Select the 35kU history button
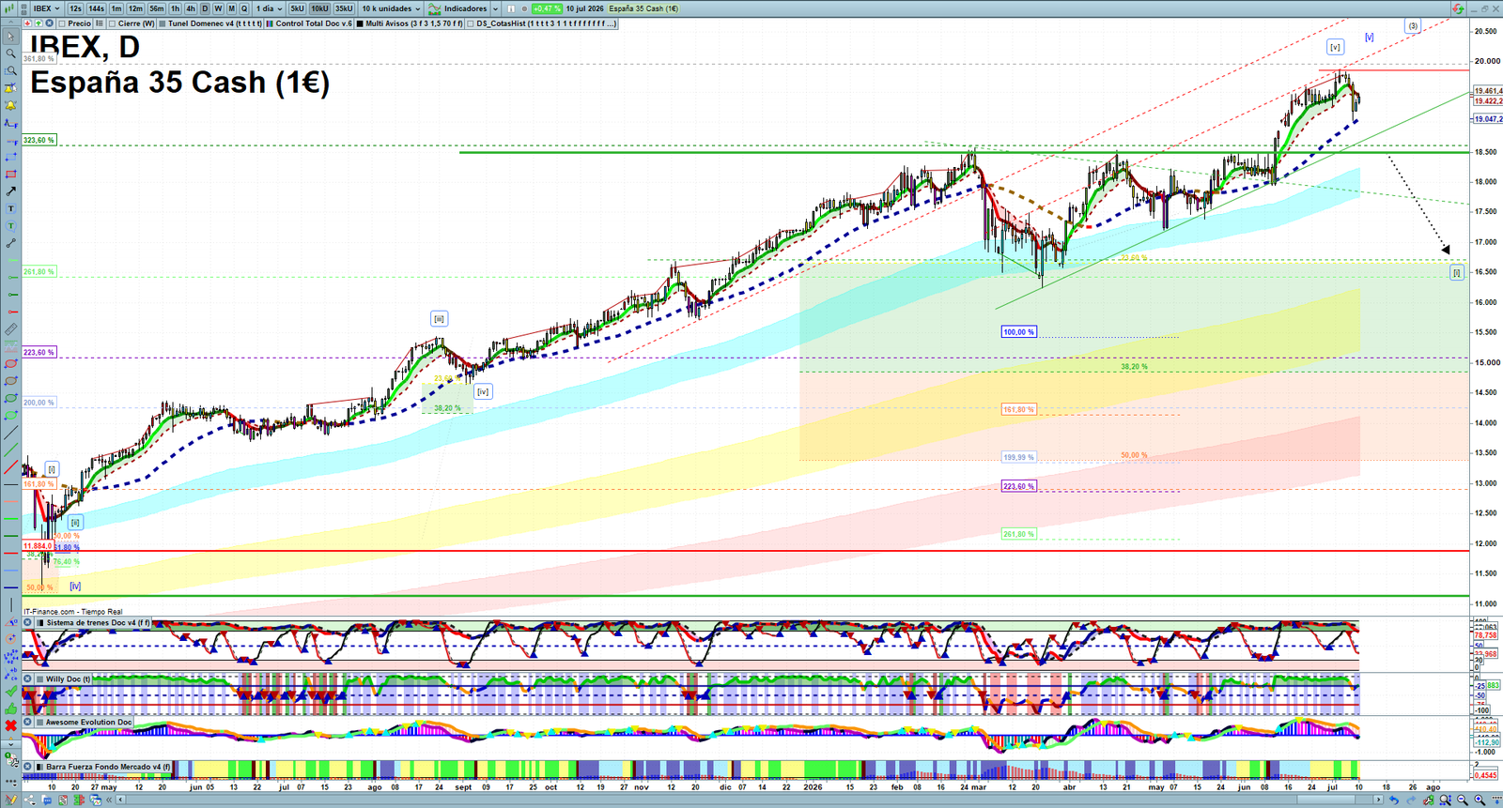 tap(344, 8)
